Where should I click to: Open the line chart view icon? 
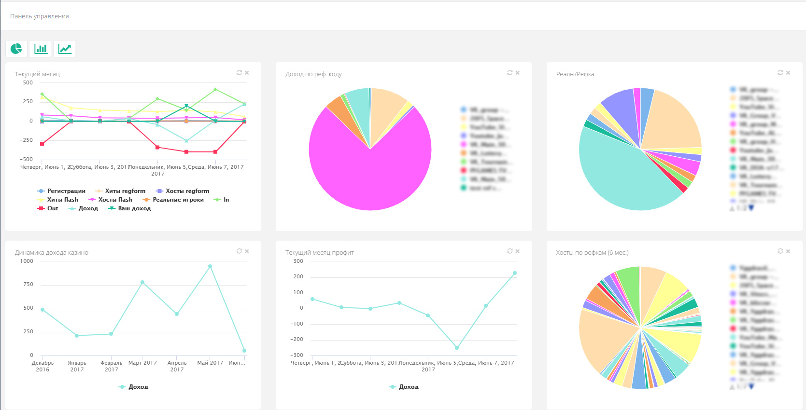click(x=64, y=49)
